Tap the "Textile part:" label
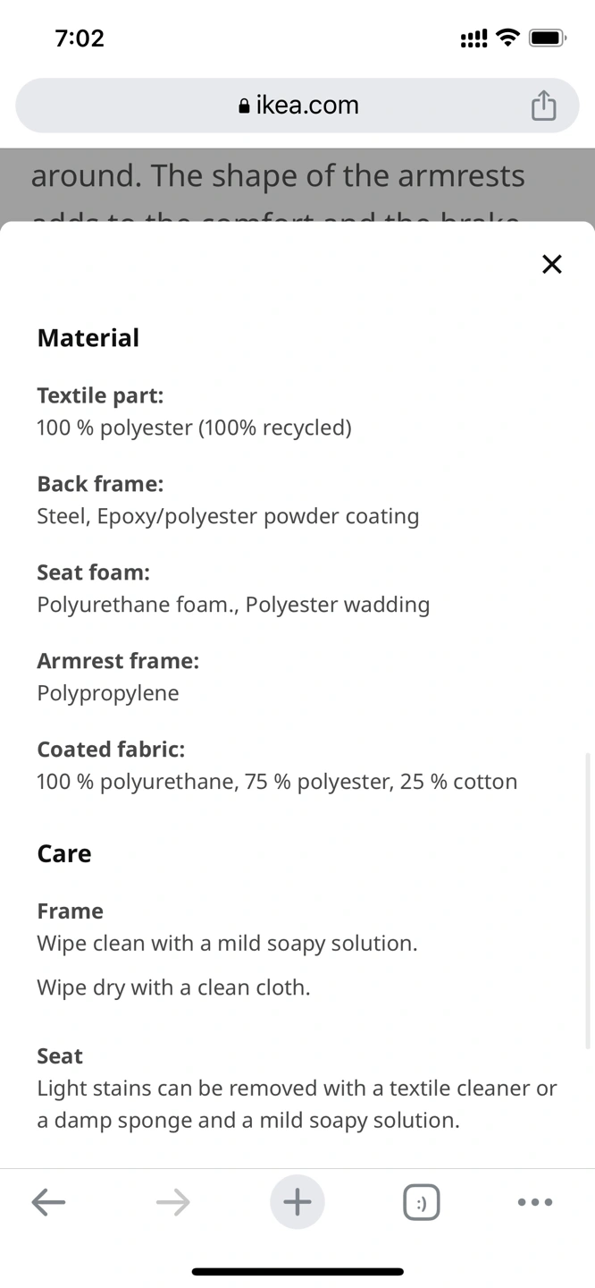The image size is (595, 1288). [x=100, y=395]
